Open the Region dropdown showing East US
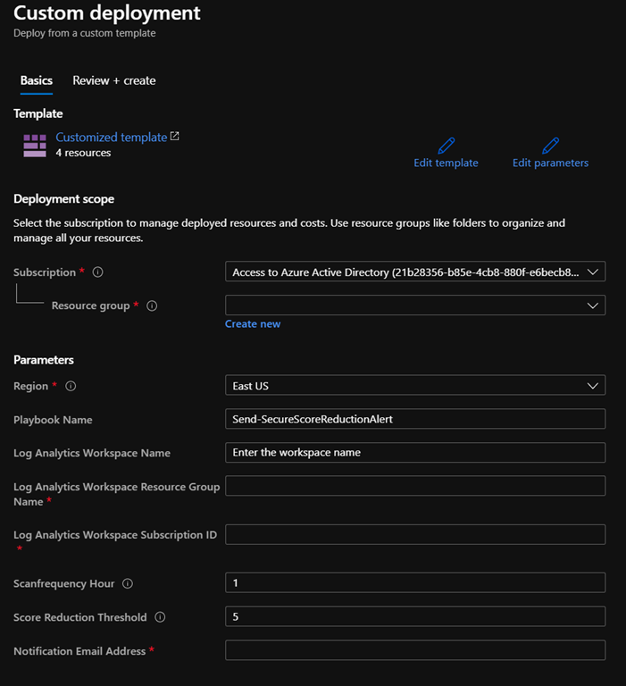 [415, 386]
